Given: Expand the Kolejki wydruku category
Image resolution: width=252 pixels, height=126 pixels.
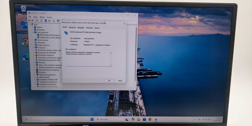Looking at the screenshot, I should (x=33, y=45).
